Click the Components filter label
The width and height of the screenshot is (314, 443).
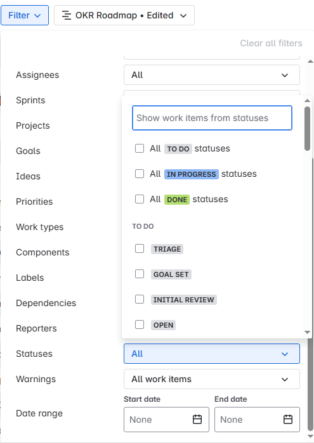(x=43, y=252)
